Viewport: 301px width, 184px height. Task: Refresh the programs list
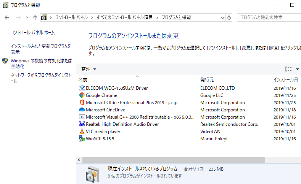(229, 17)
